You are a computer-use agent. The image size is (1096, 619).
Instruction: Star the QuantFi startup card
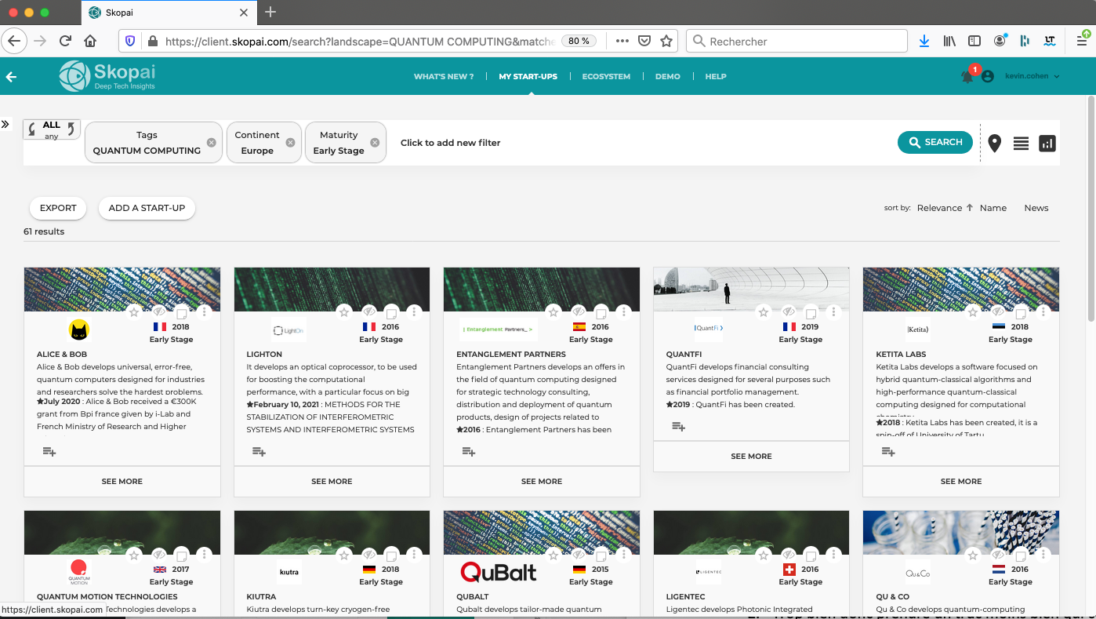tap(763, 312)
